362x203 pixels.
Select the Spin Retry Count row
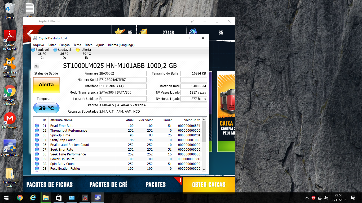[x=118, y=164]
